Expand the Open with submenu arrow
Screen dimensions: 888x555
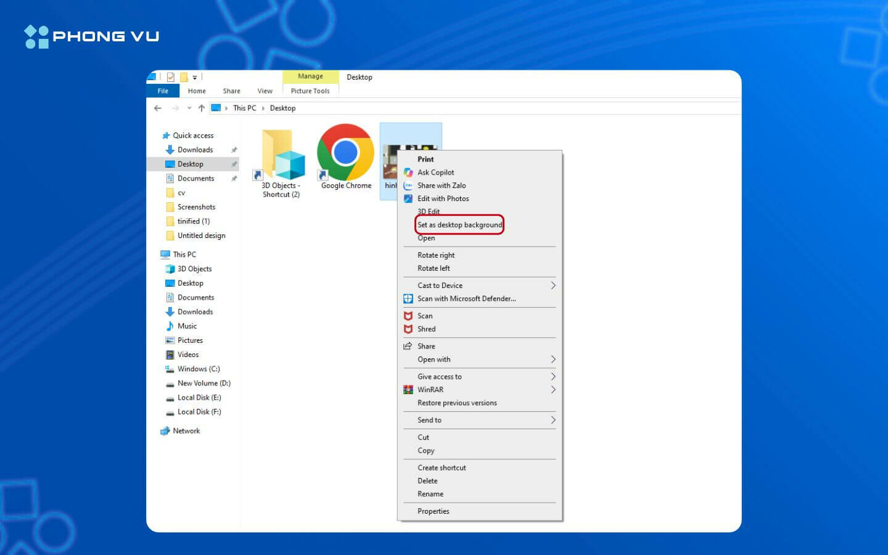(553, 360)
